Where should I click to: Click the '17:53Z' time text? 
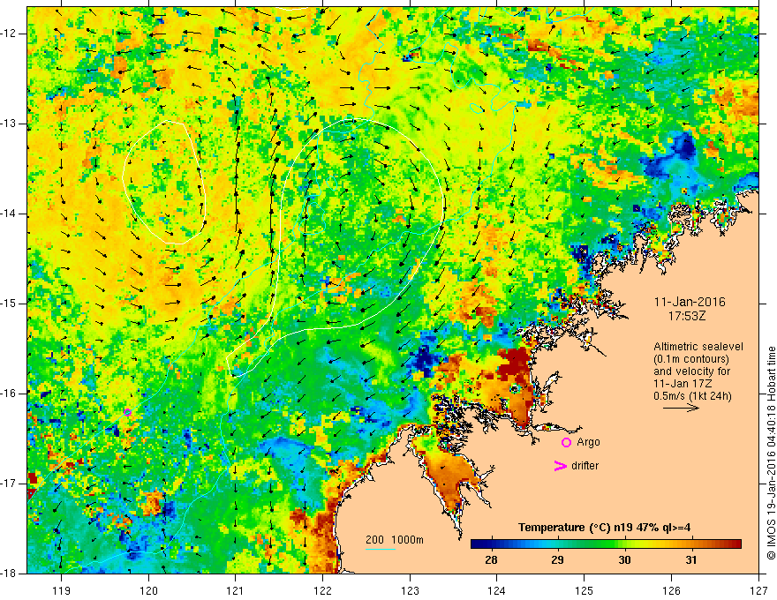[x=686, y=316]
